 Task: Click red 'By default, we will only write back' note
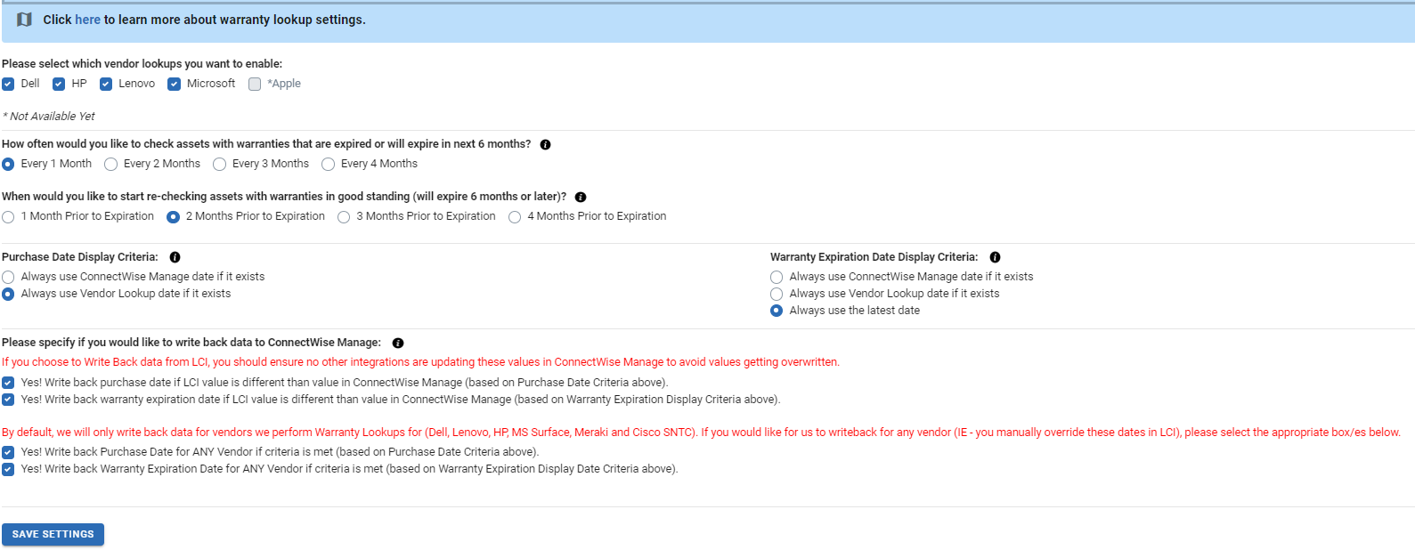coord(701,433)
